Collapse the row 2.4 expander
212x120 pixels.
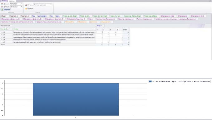[x=1, y=40]
